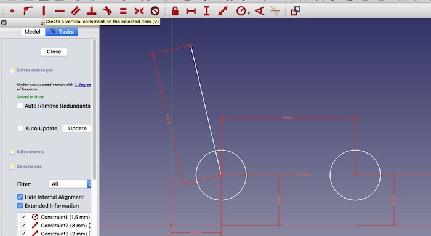
Task: Select the point-on-object constraint tool
Action: point(28,11)
